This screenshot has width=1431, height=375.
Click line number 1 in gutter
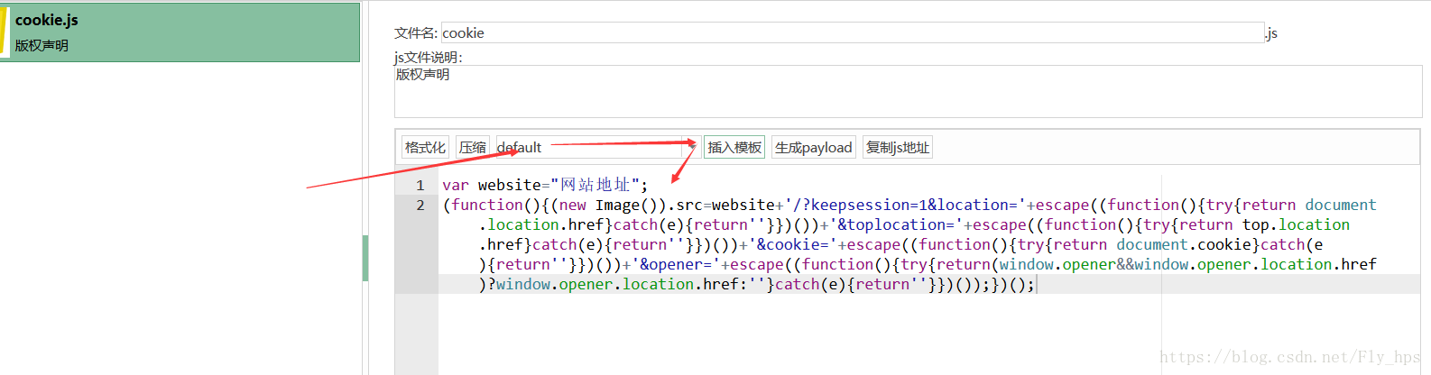420,185
